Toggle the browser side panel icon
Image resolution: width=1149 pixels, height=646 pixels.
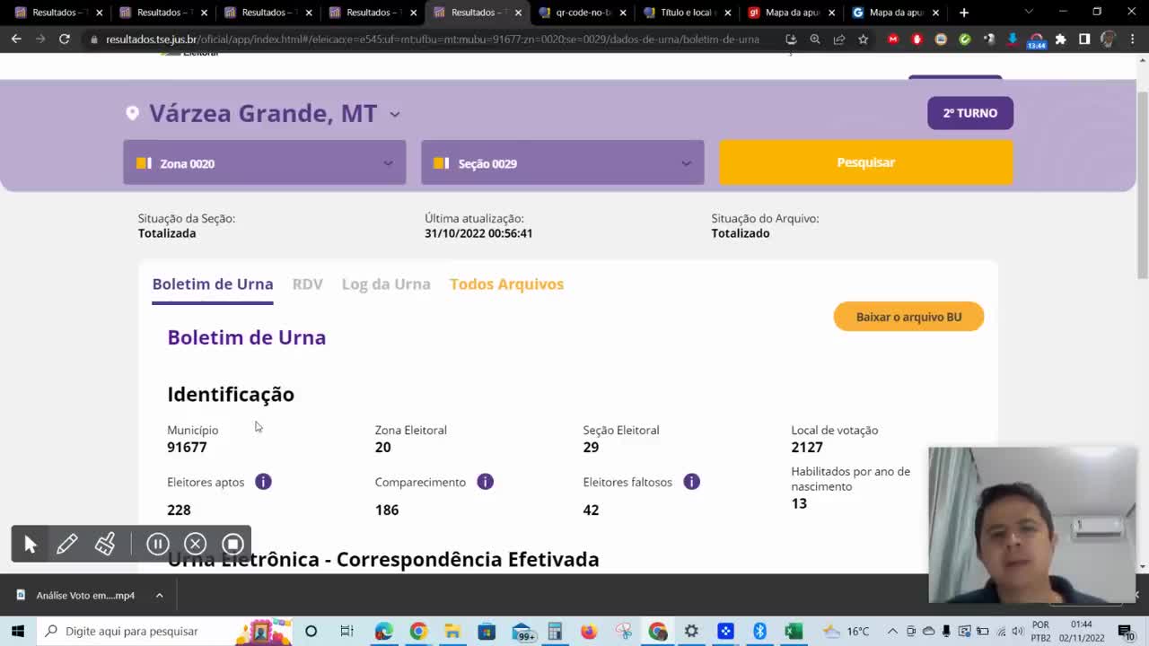coord(1084,39)
